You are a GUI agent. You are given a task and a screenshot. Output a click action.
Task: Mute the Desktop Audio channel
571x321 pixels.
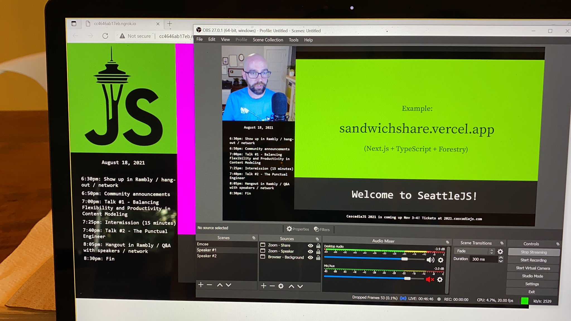pyautogui.click(x=430, y=260)
